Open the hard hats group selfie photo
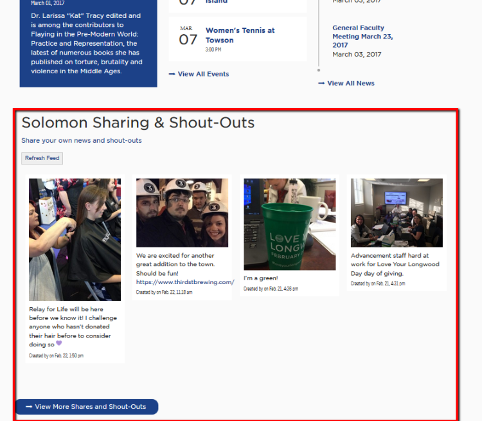The image size is (482, 421). 182,213
